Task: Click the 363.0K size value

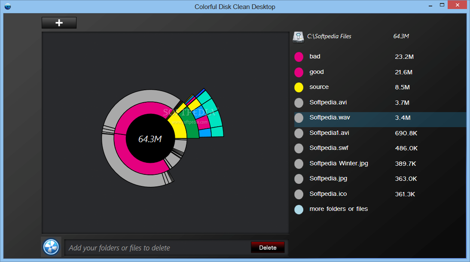Action: (x=406, y=179)
